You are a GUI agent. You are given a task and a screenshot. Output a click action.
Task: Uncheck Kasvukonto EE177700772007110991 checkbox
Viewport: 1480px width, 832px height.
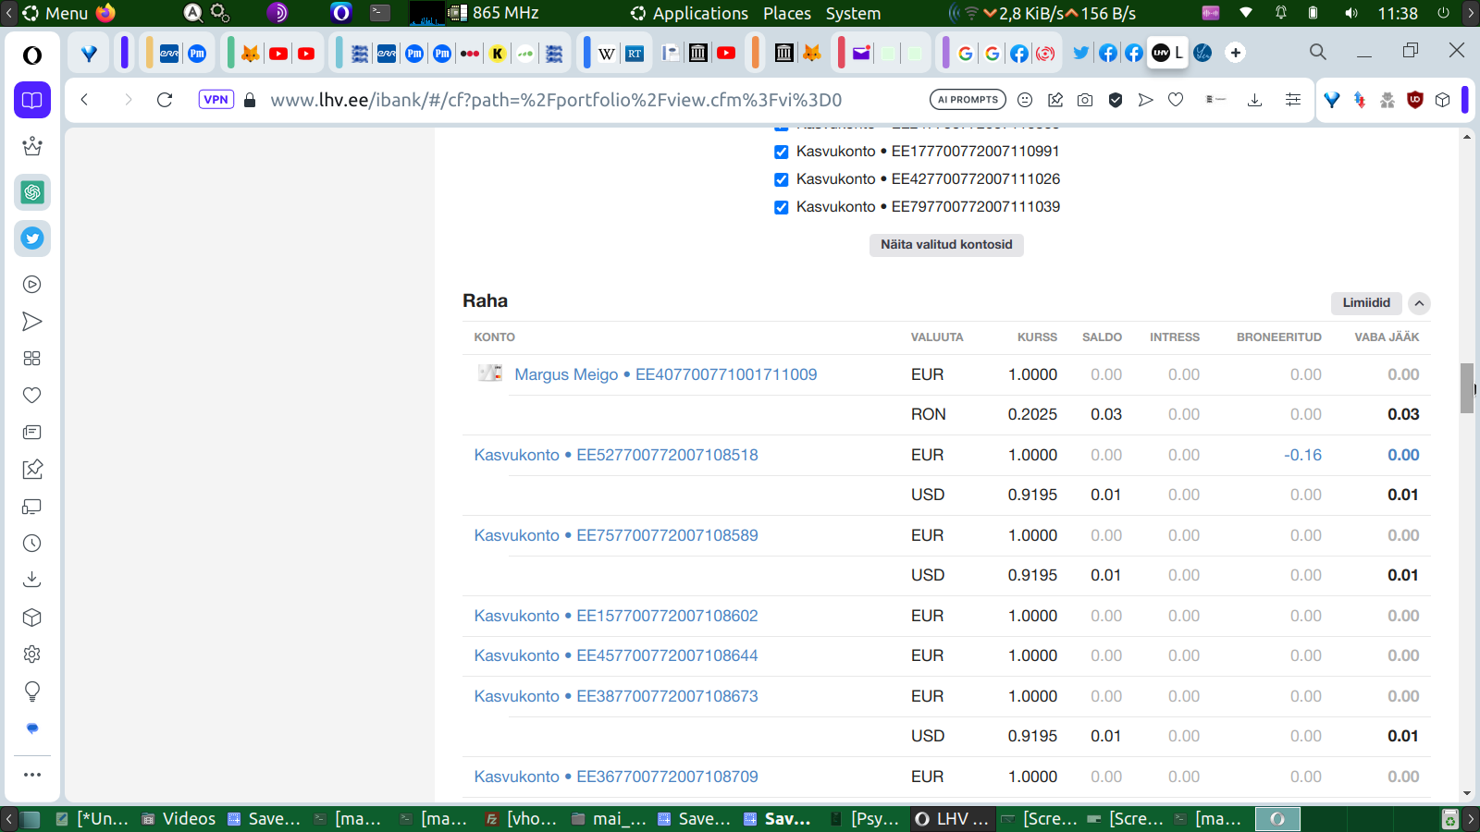(x=782, y=152)
